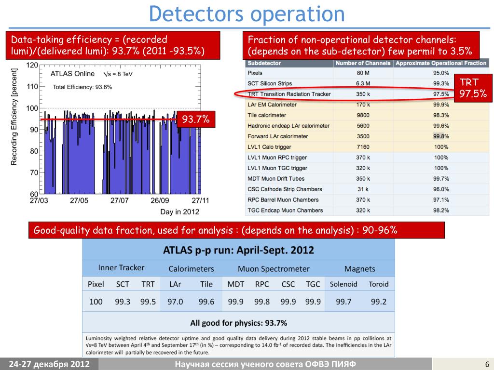Click "RPC Barrel Muon Chambers" row name

click(283, 200)
